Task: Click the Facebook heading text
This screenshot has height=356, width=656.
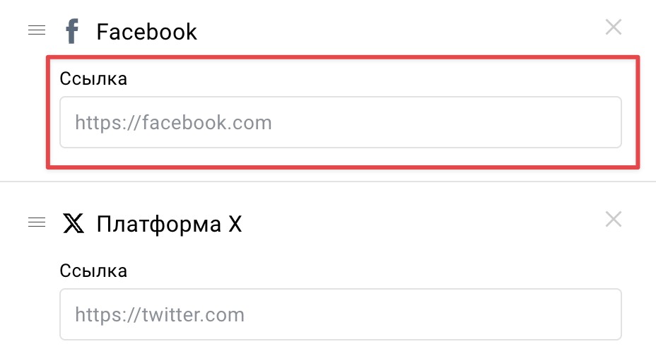Action: (x=146, y=32)
